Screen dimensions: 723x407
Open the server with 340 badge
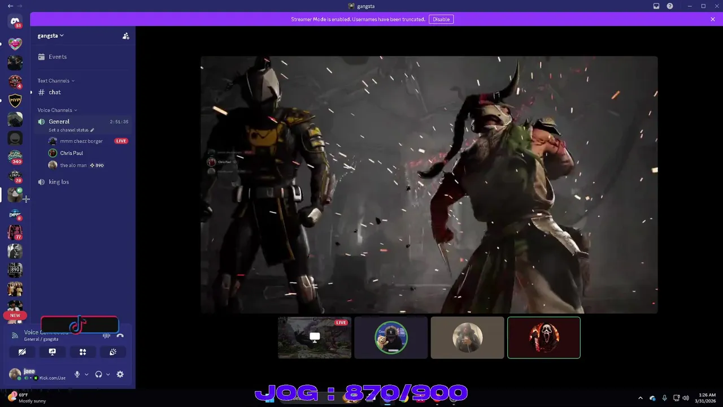pos(15,157)
